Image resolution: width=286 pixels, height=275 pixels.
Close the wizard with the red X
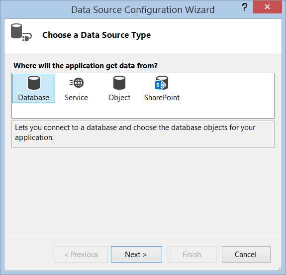pyautogui.click(x=268, y=7)
